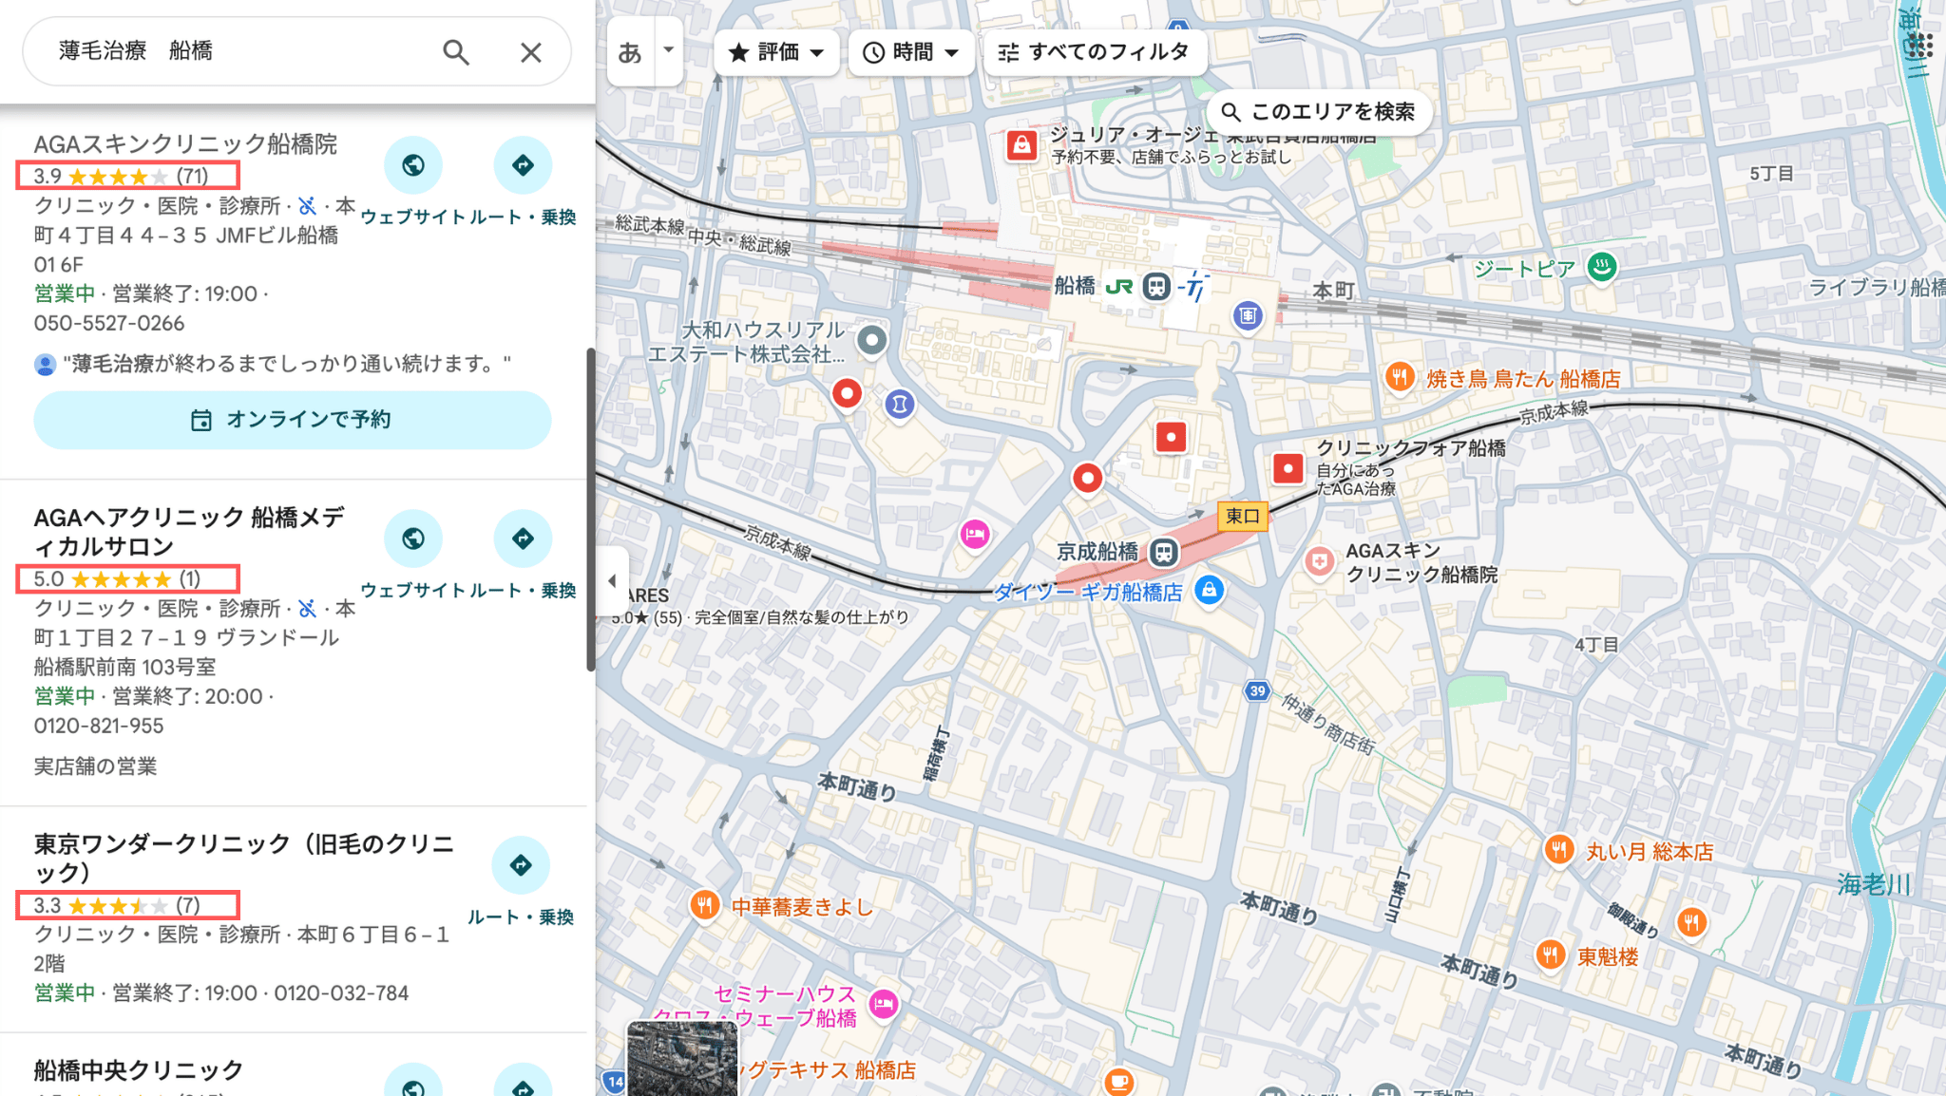Click the 京成船橋 station icon
1946x1096 pixels.
click(x=1164, y=552)
